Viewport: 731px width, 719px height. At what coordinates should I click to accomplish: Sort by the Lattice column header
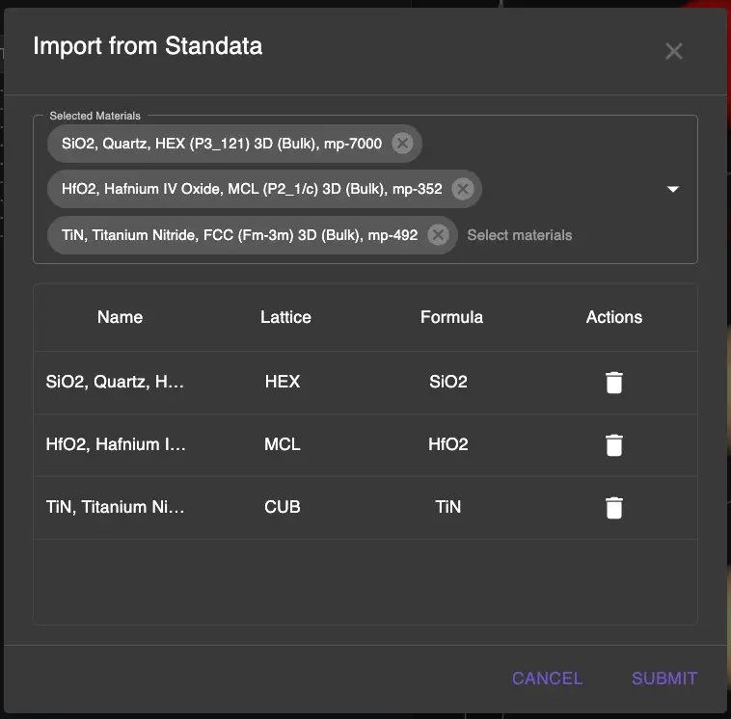[285, 317]
